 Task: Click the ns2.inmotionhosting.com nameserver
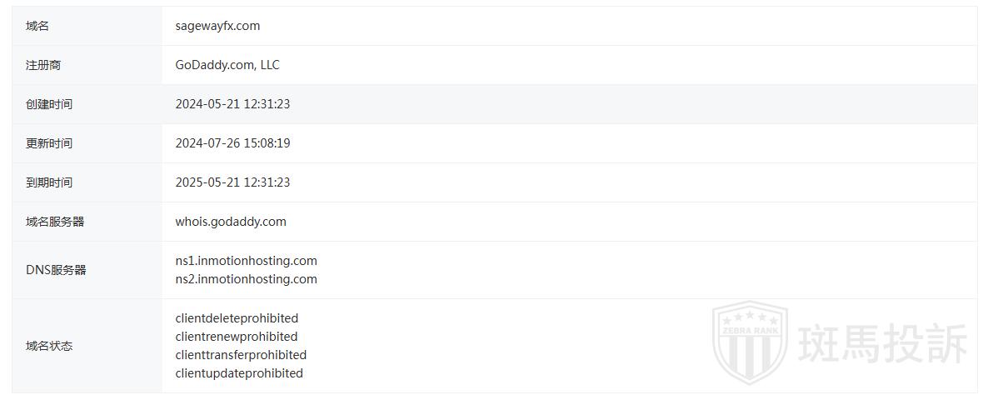click(x=246, y=279)
